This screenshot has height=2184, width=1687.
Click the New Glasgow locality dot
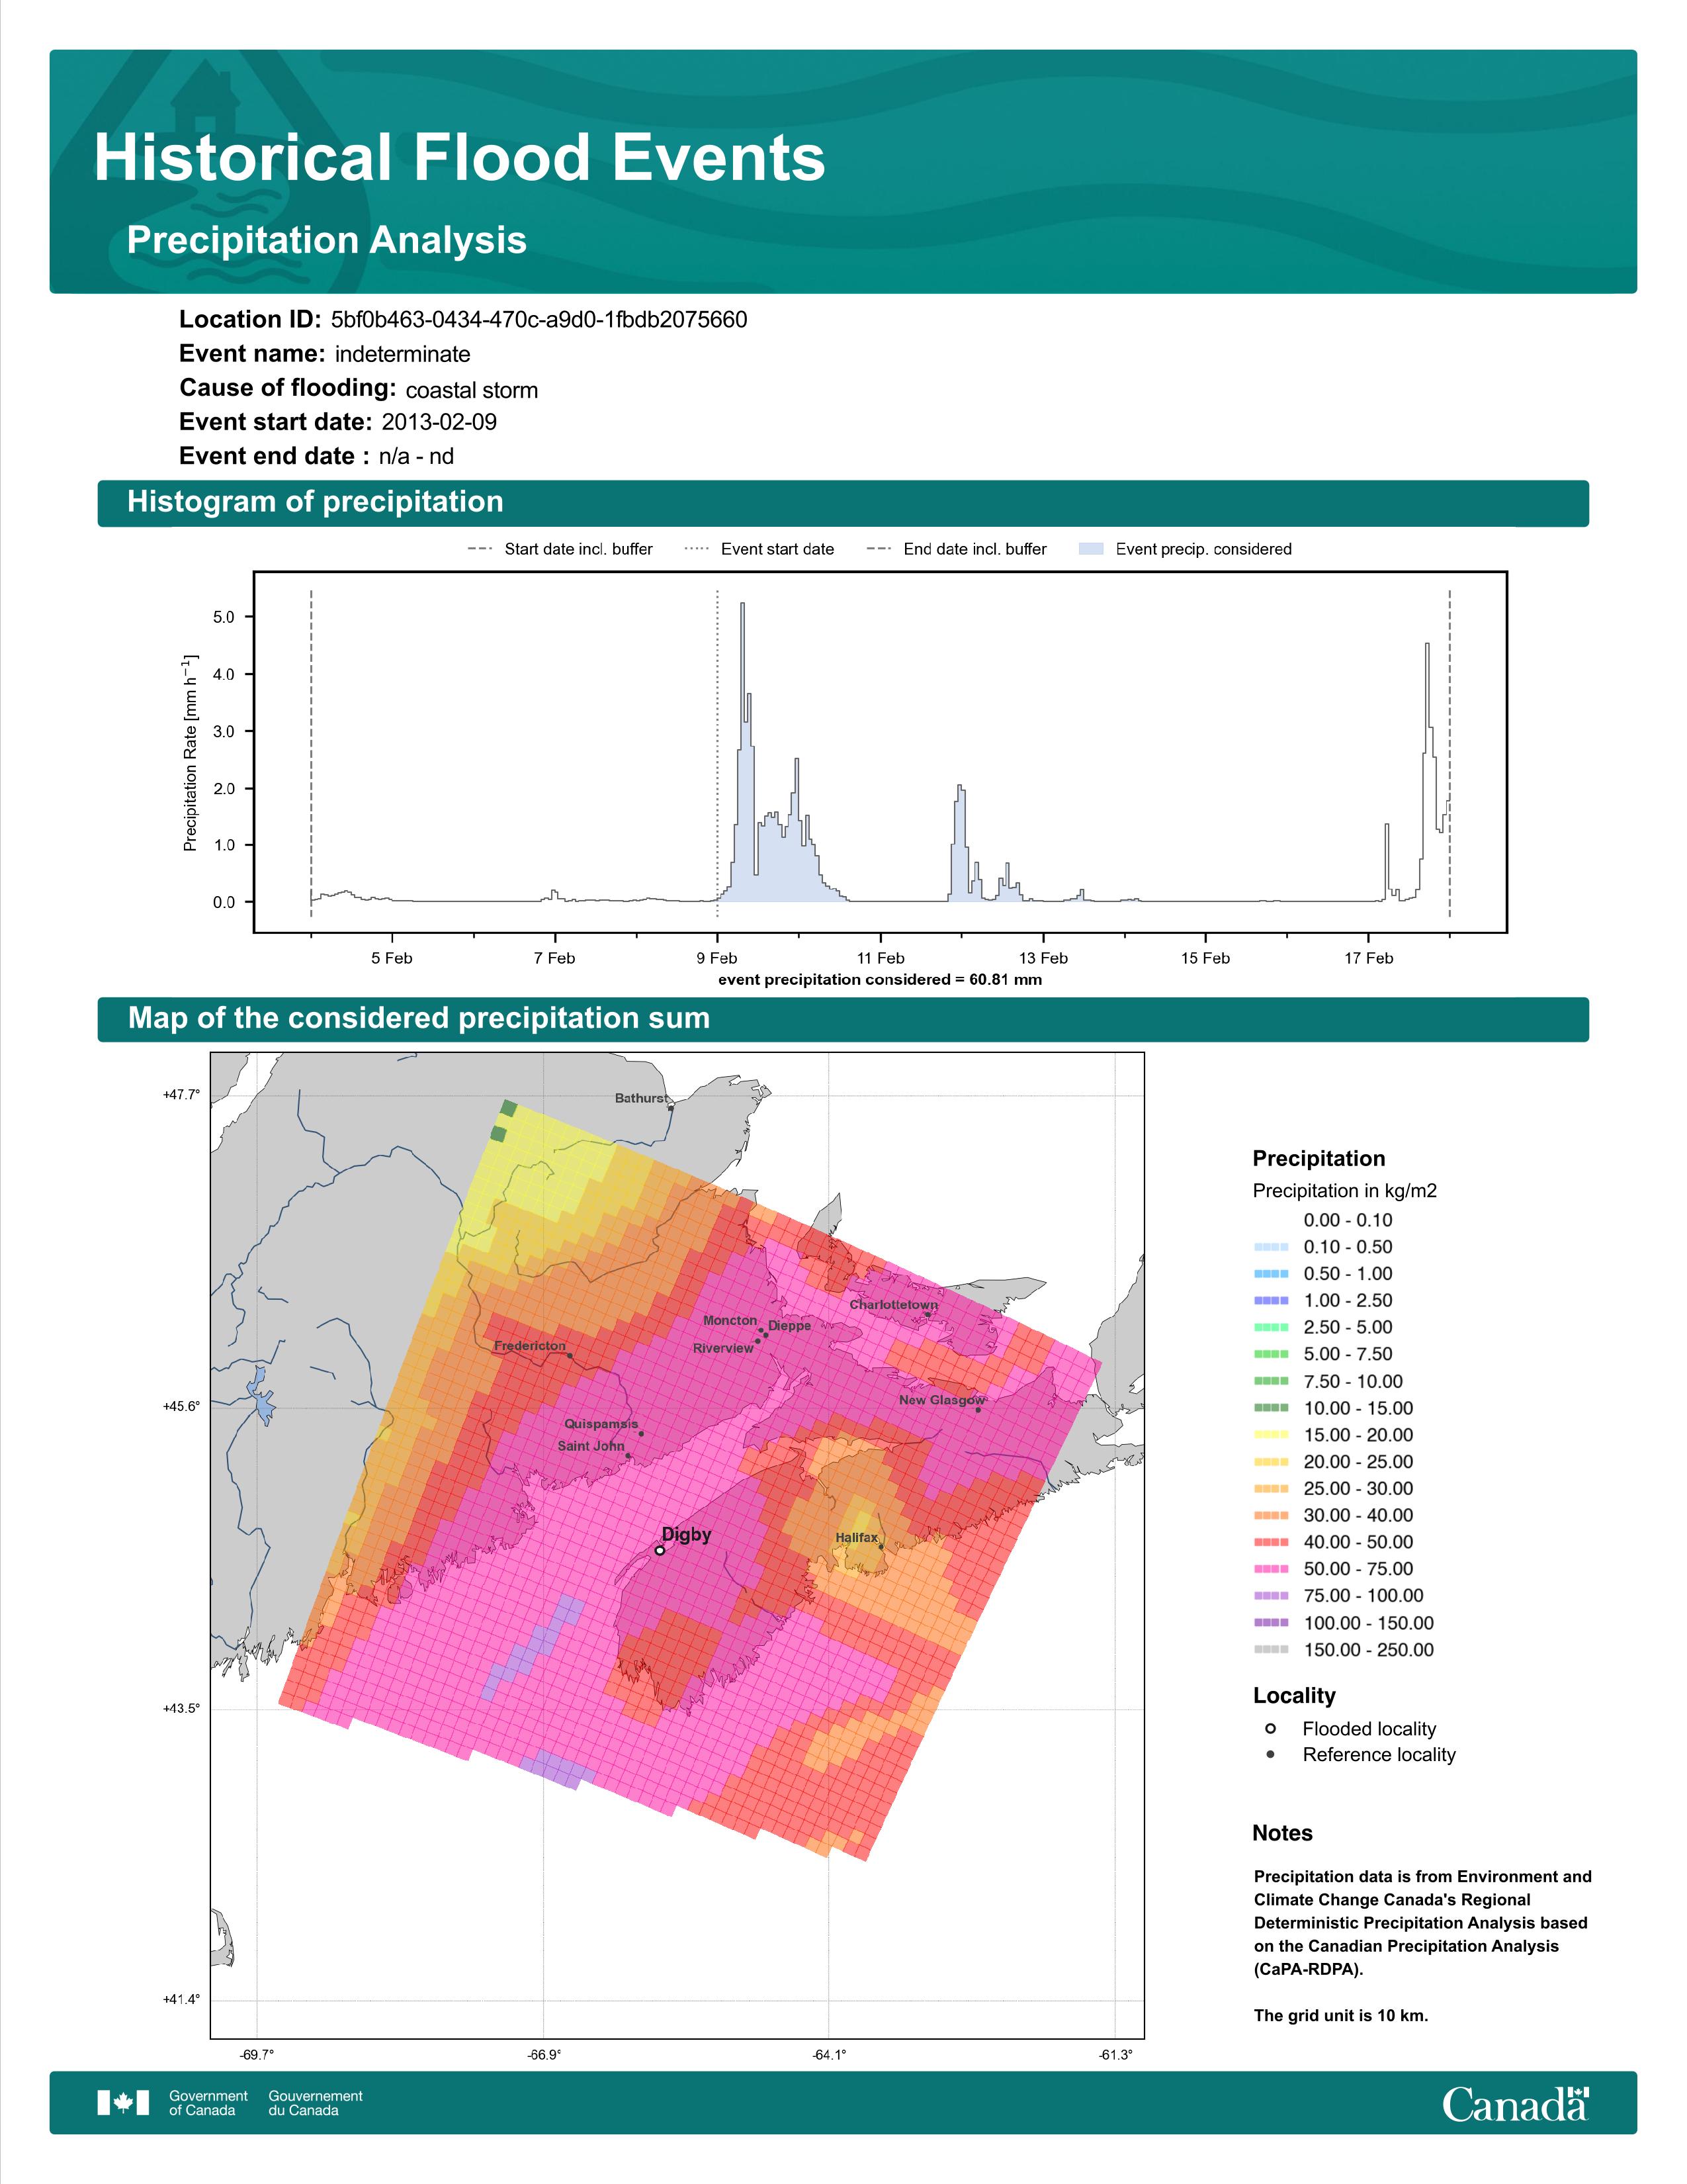coord(978,1410)
